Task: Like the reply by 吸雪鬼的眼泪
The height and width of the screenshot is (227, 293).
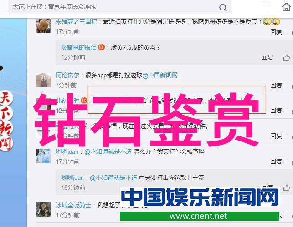Action: pyautogui.click(x=286, y=57)
